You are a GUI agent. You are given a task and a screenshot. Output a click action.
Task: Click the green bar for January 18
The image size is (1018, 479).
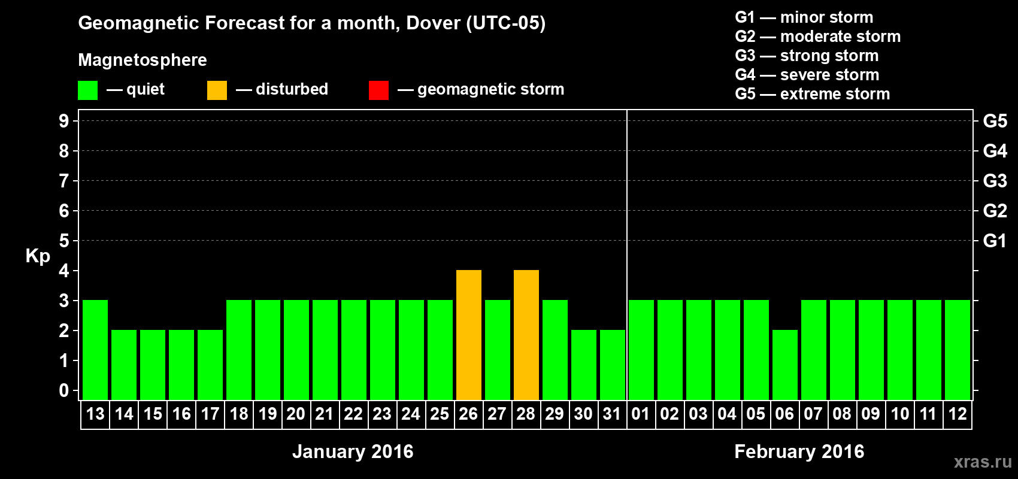coord(239,350)
